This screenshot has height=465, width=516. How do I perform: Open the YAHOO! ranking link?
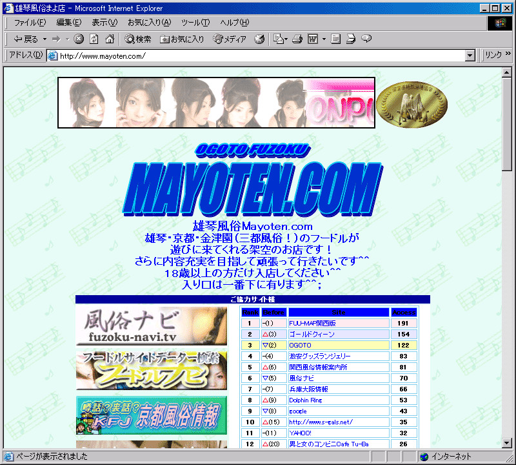[300, 433]
